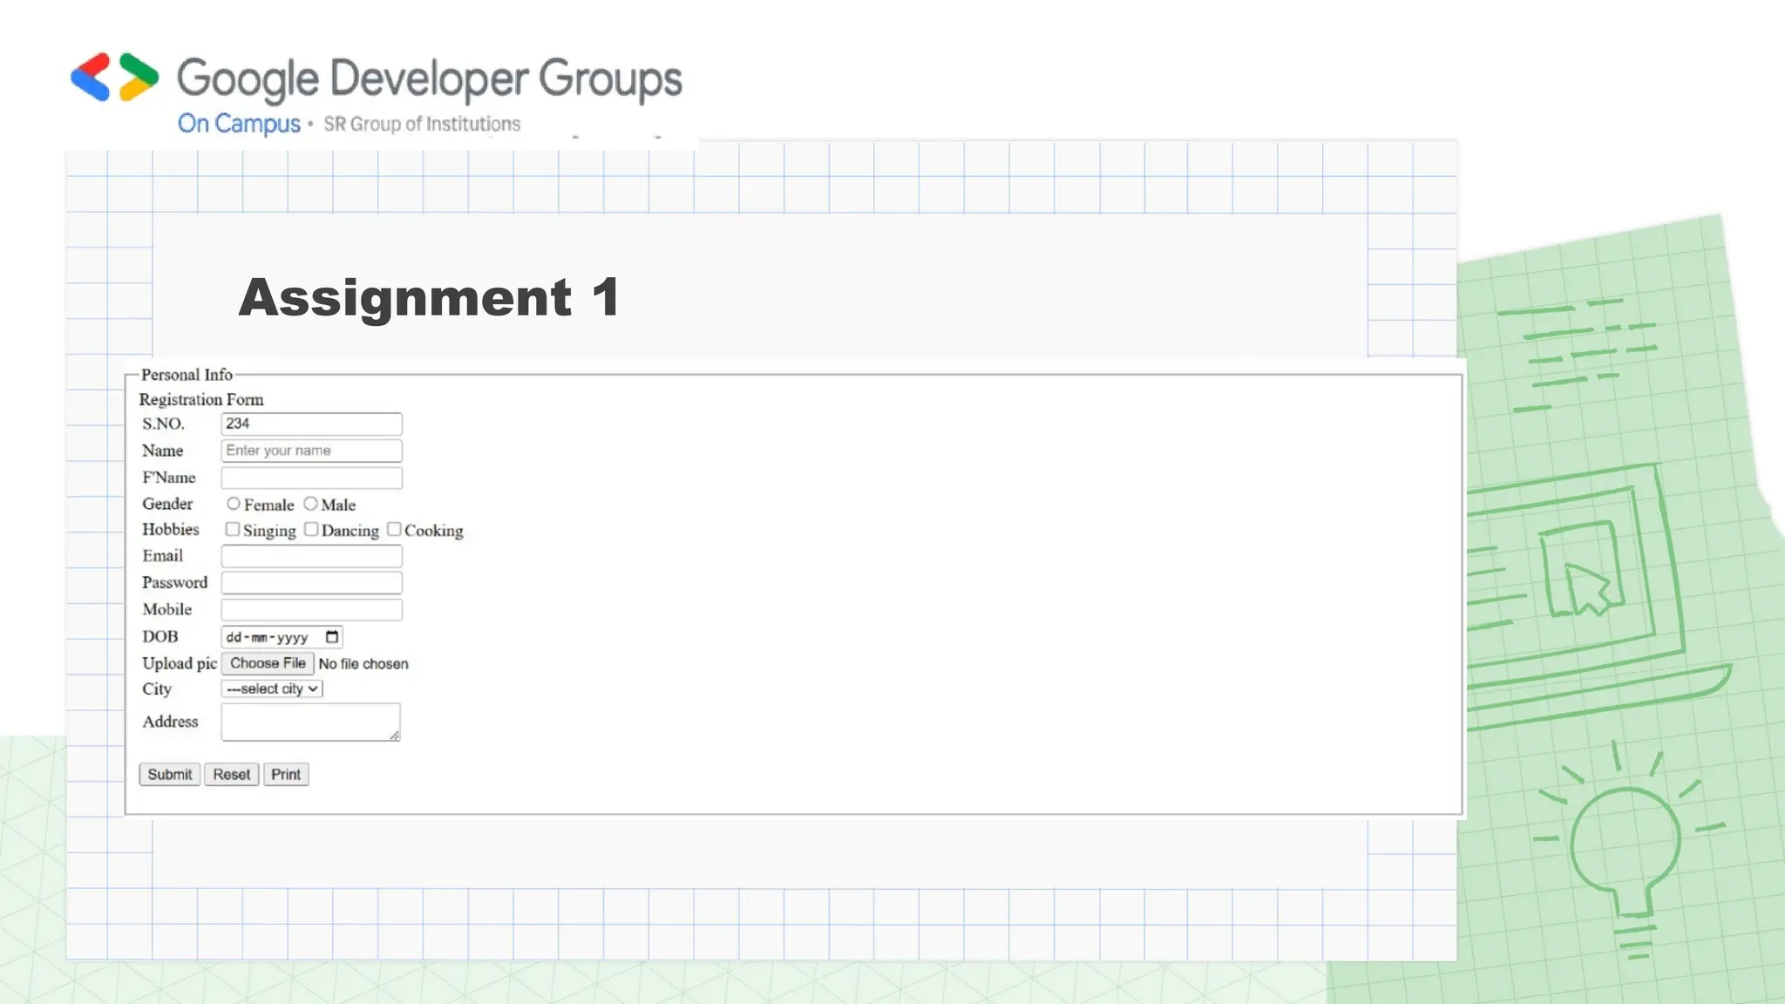
Task: Select the Mobile number field
Action: point(311,610)
